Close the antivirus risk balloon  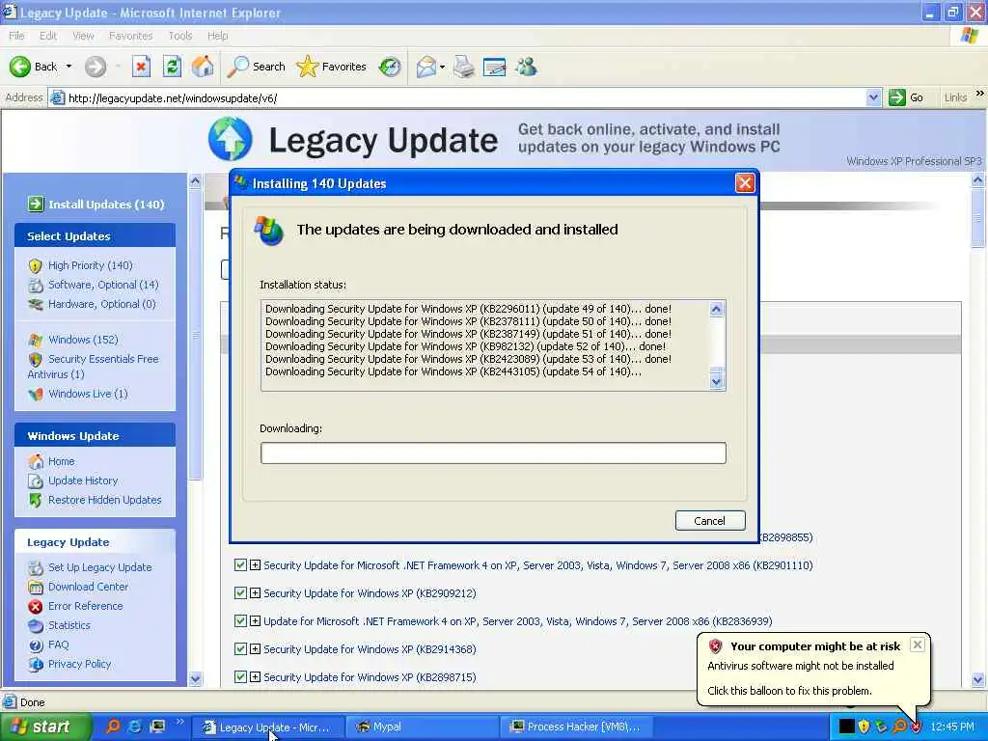coord(918,645)
